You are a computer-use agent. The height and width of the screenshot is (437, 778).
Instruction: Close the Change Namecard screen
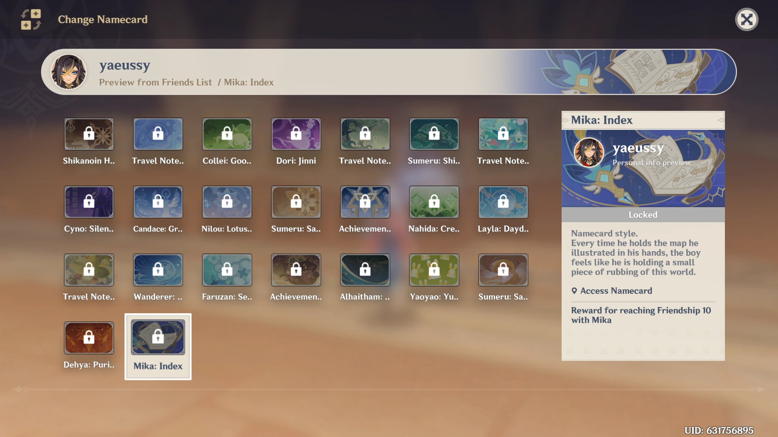(746, 19)
